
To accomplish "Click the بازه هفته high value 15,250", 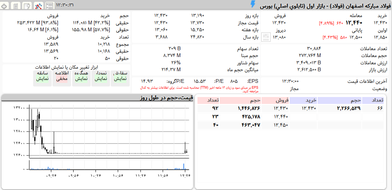I will pos(198,30).
